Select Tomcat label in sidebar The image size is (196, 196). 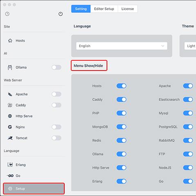(22, 138)
